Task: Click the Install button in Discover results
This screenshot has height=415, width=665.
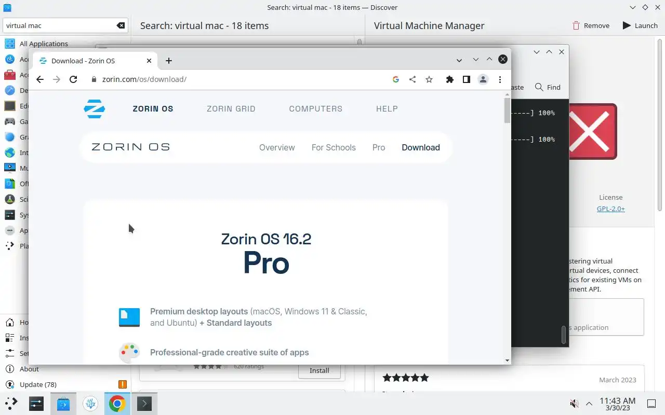Action: (320, 370)
